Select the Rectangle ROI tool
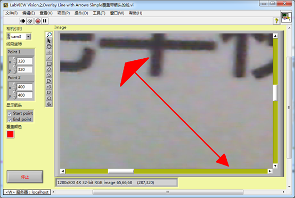 click(x=49, y=64)
